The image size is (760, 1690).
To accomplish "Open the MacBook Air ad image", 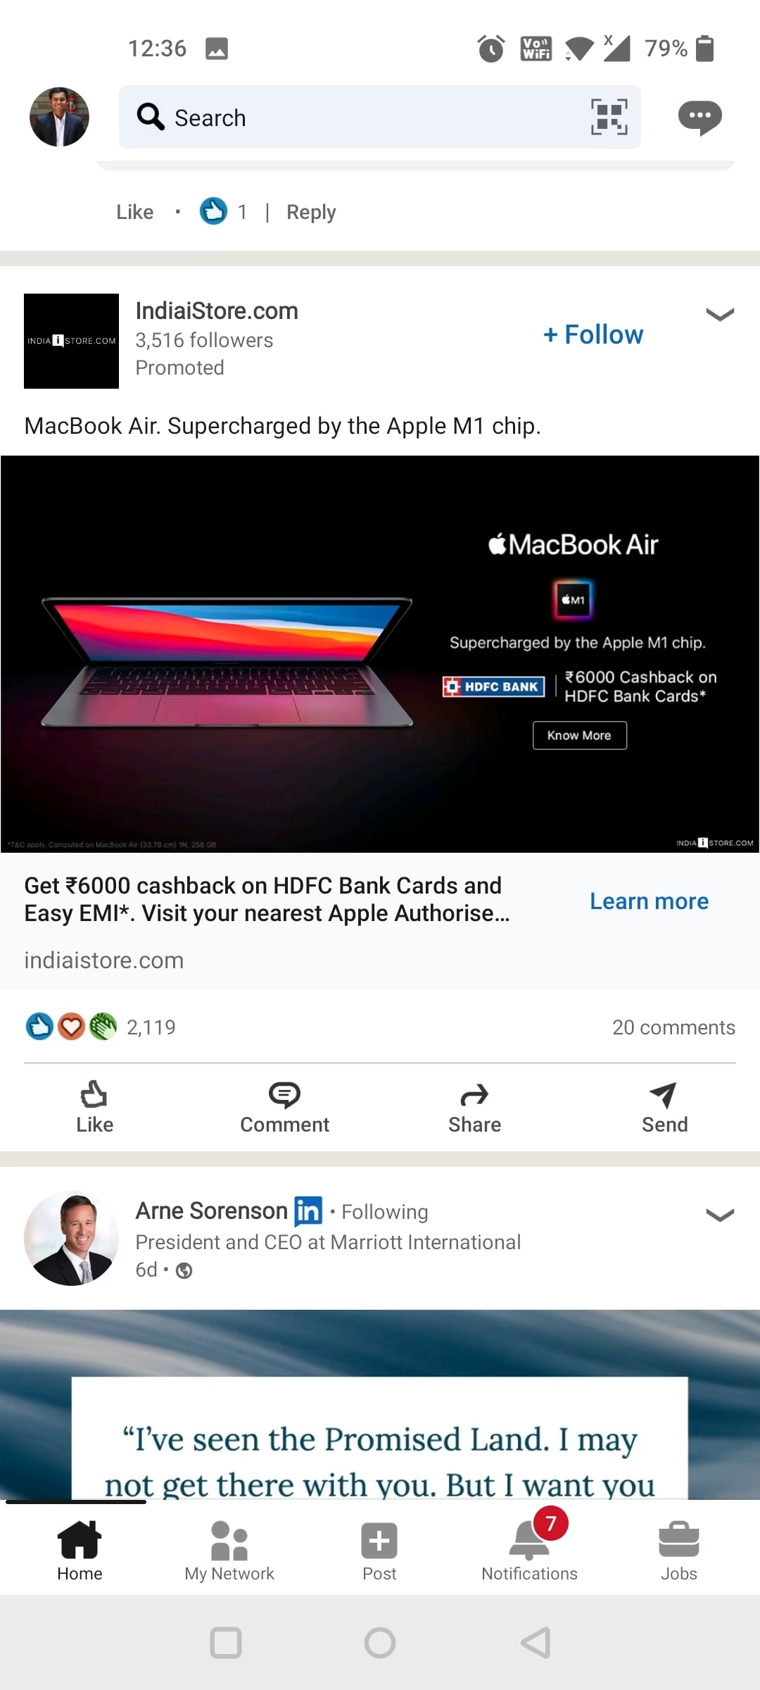I will (380, 654).
